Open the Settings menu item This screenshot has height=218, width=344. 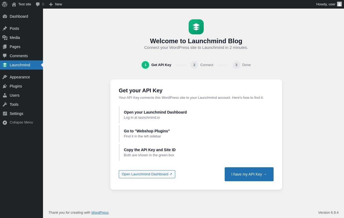(x=21, y=114)
